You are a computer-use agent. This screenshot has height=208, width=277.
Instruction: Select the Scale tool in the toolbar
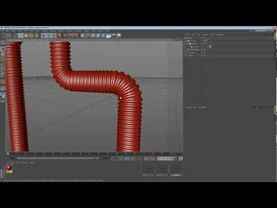[26, 35]
